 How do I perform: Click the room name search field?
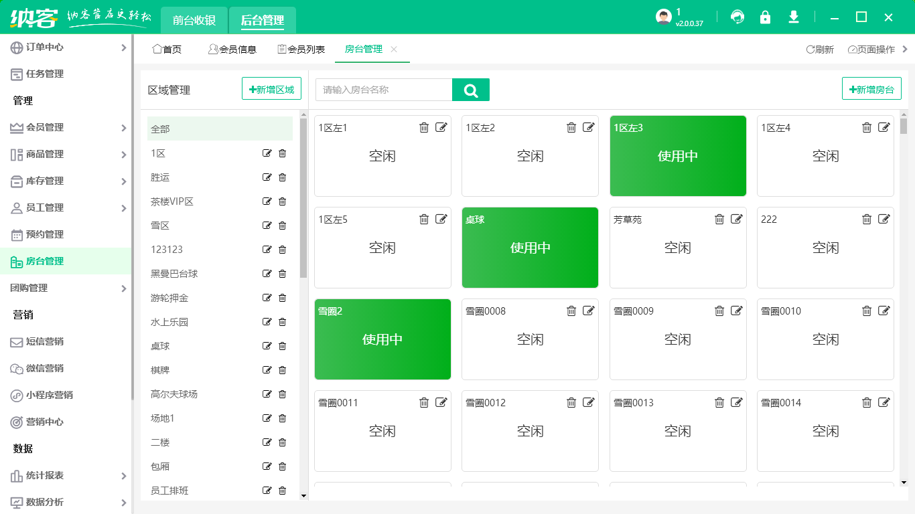pyautogui.click(x=383, y=90)
